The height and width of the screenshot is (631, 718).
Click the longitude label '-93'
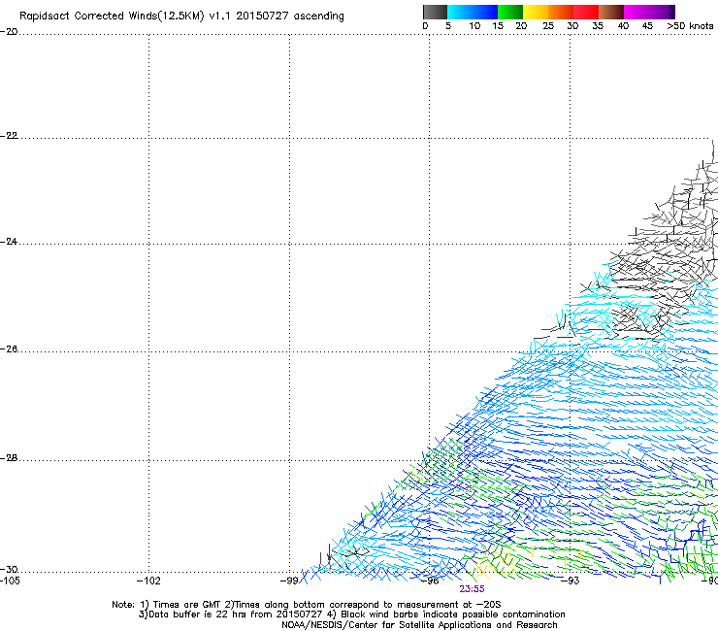[571, 581]
